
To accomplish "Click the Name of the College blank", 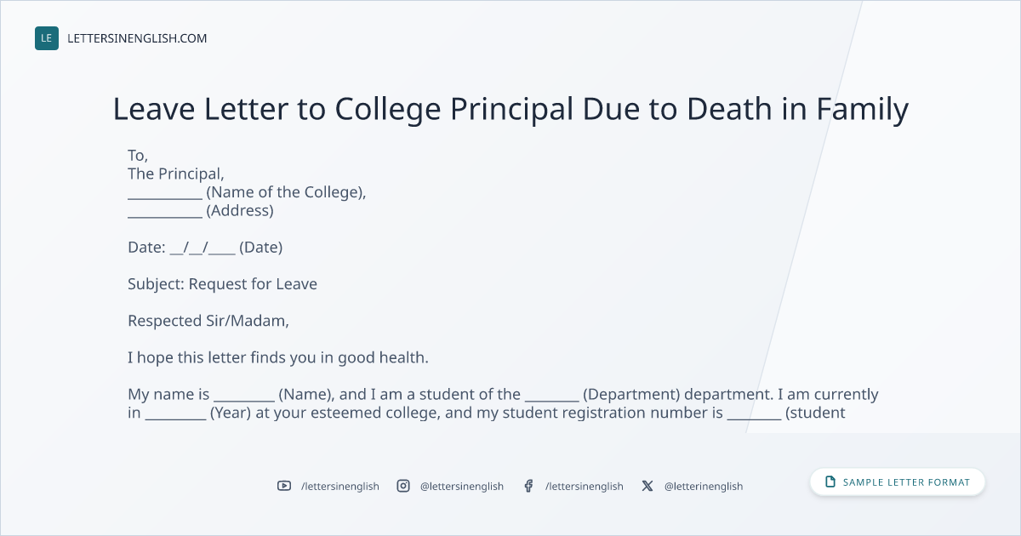I will click(165, 195).
